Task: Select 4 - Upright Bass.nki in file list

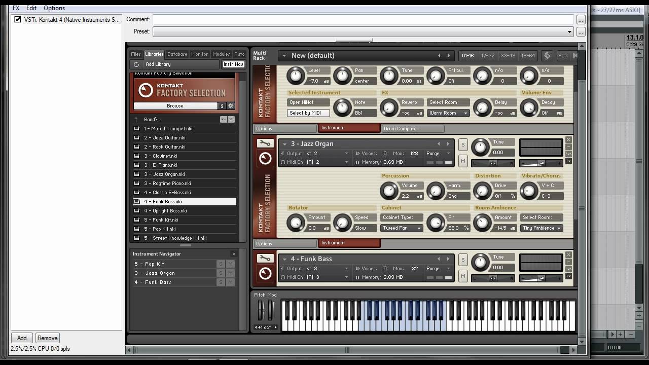Action: (165, 211)
